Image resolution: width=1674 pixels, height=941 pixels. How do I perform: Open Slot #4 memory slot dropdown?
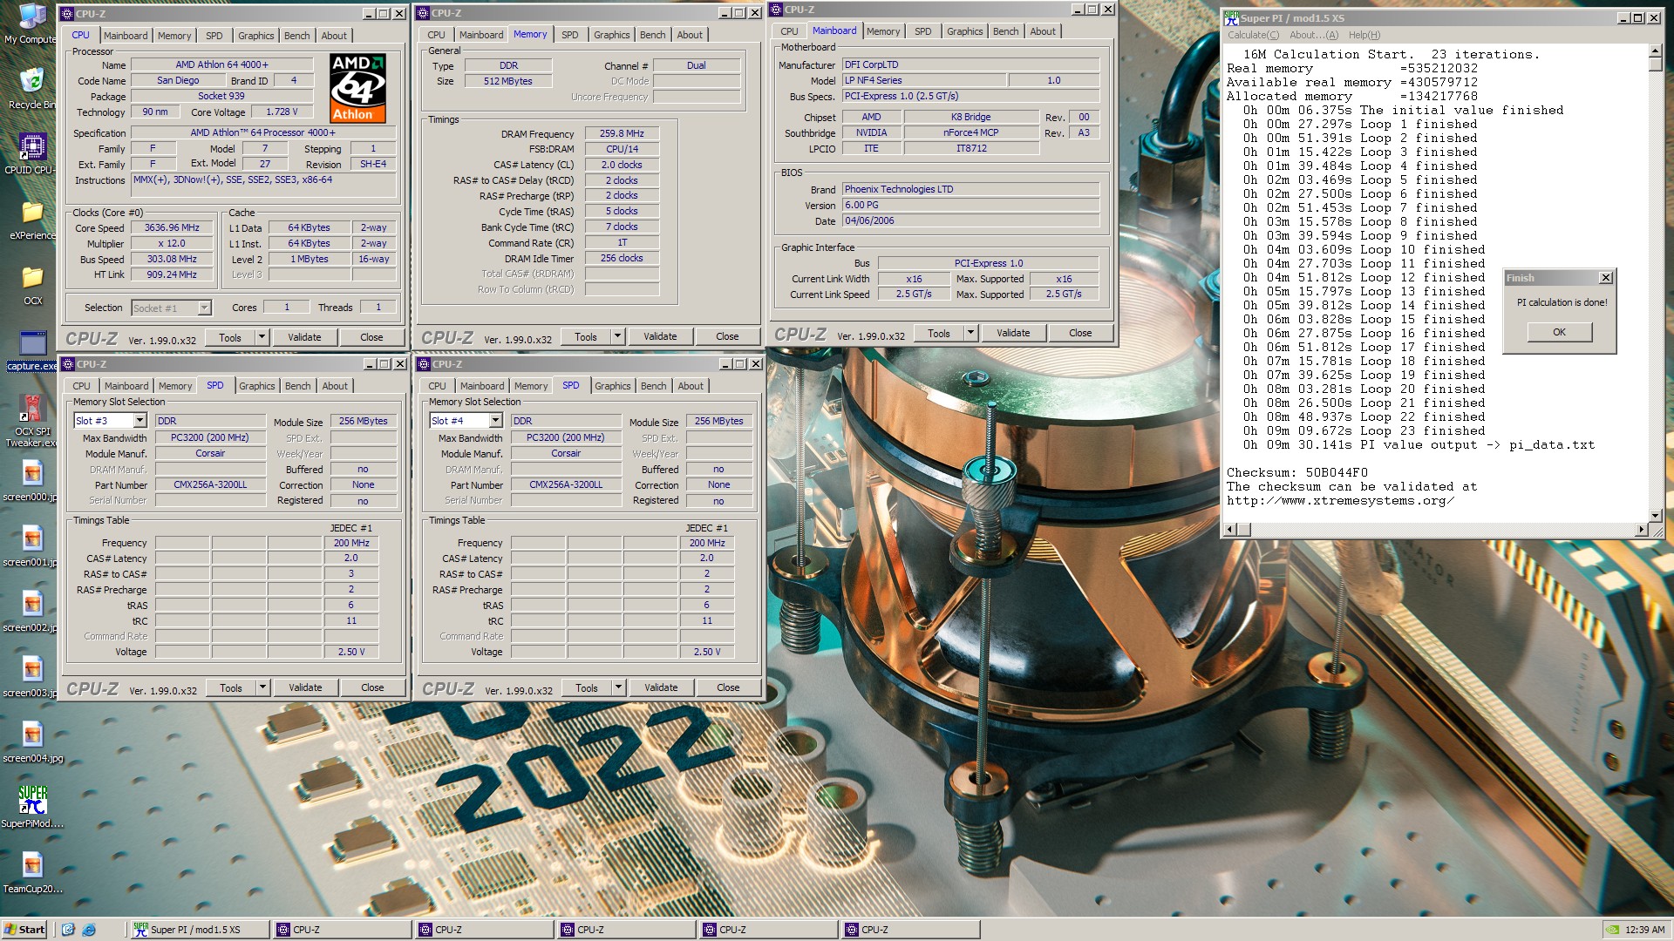pos(495,421)
